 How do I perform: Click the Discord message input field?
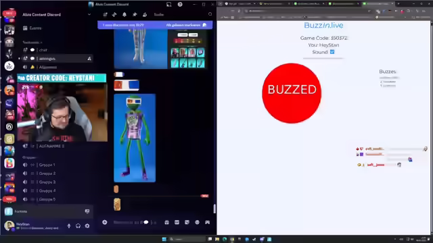point(135,222)
